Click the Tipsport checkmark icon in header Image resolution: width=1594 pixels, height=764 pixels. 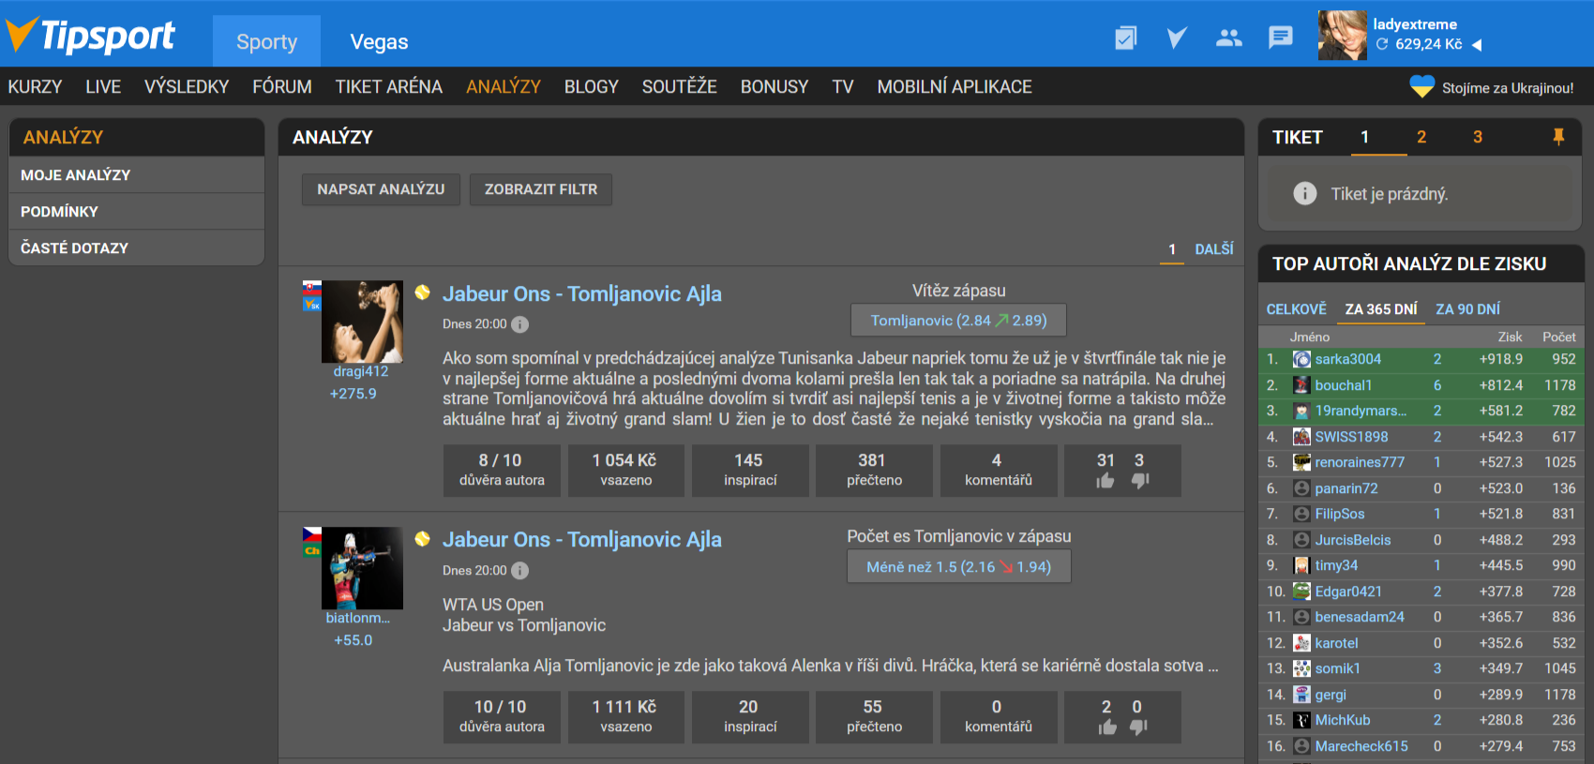coord(1177,37)
